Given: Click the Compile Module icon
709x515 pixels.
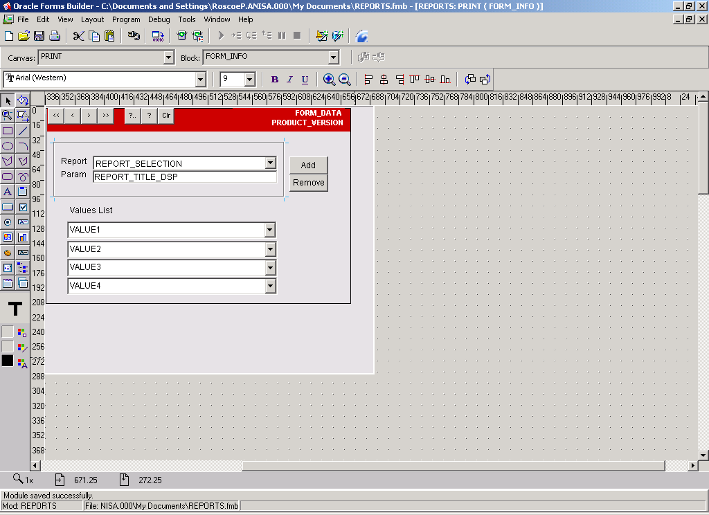Looking at the screenshot, I should [x=158, y=36].
